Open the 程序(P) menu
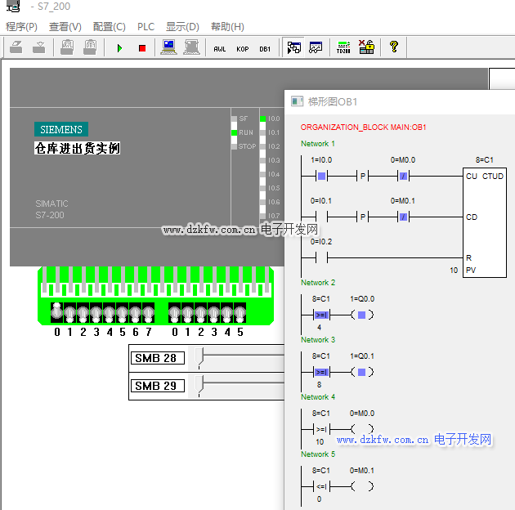Screen dimensions: 515x510 pyautogui.click(x=21, y=26)
